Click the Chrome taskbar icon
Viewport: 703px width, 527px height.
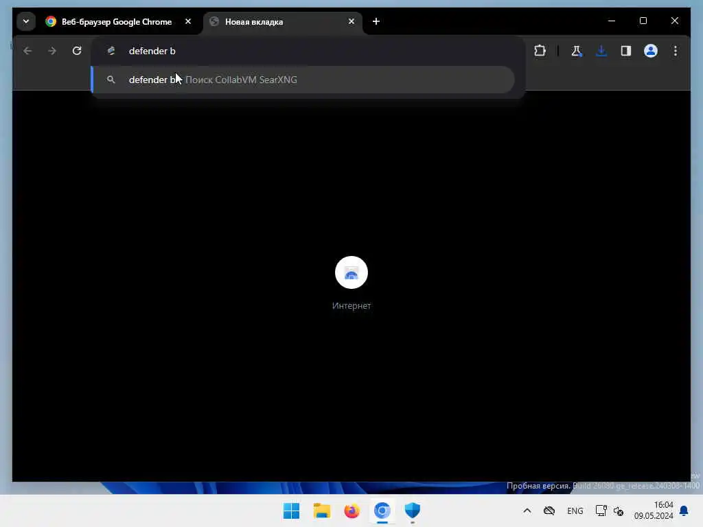[x=382, y=511]
